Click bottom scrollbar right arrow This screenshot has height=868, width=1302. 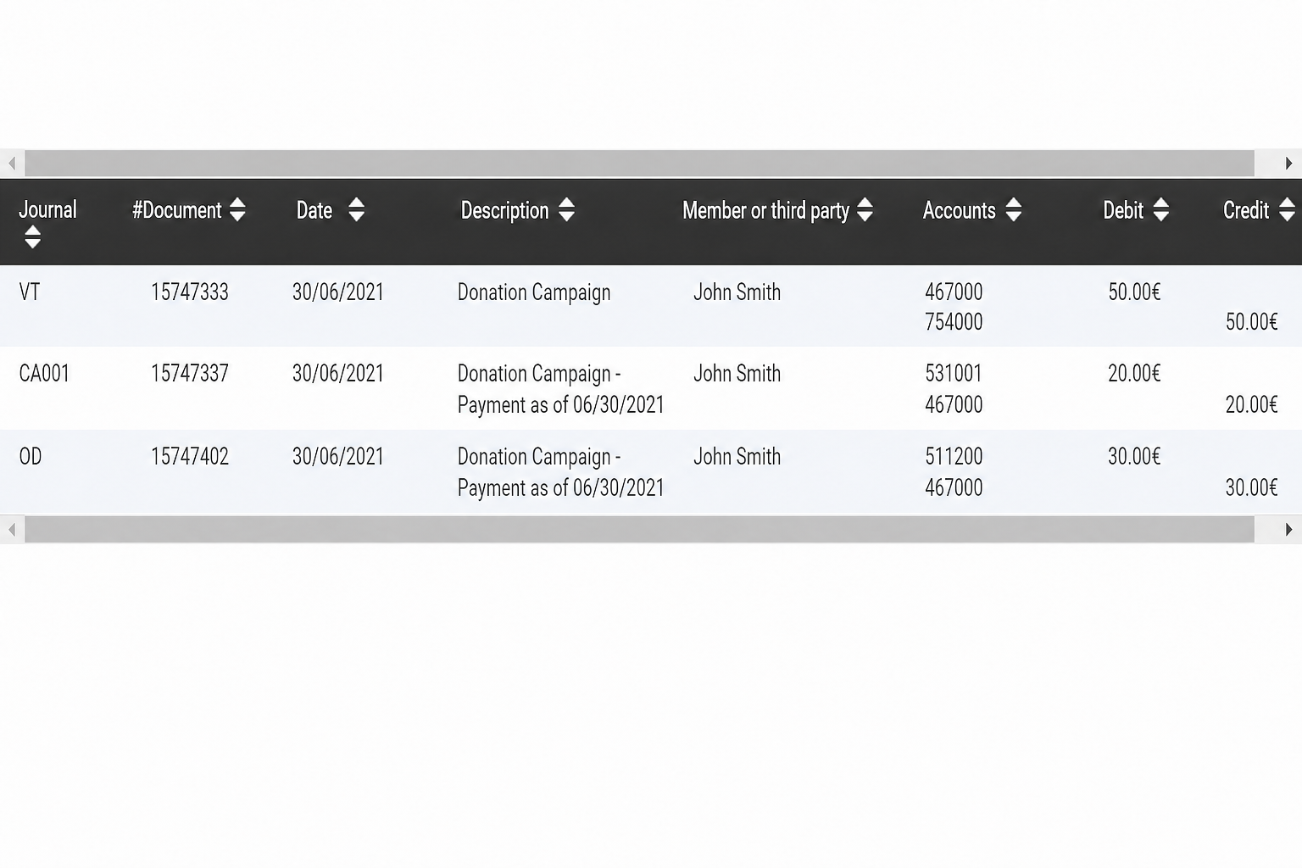[x=1288, y=530]
